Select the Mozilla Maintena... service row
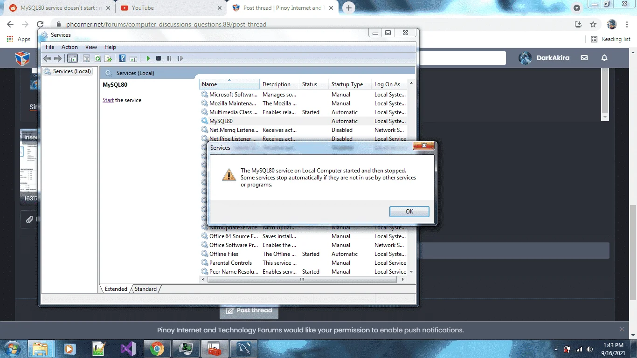This screenshot has height=358, width=637. [304, 103]
